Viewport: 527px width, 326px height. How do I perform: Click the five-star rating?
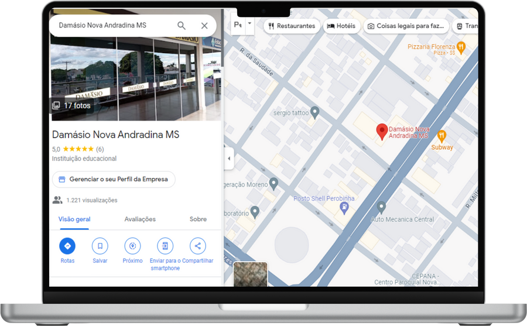tap(78, 149)
